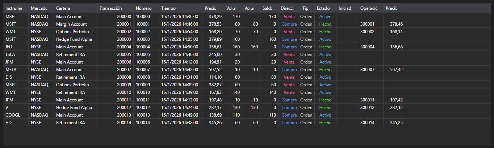Select the price cell 114,10
This screenshot has width=494, height=148.
(213, 77)
